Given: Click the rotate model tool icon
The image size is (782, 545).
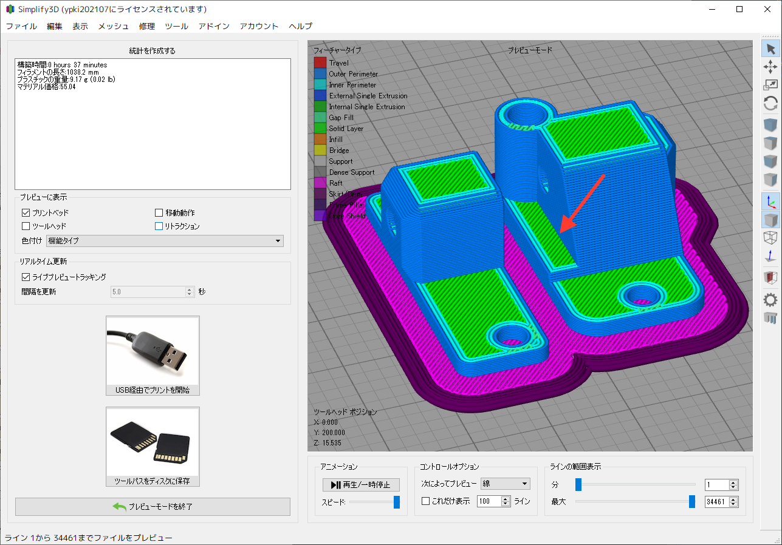Looking at the screenshot, I should tap(770, 103).
